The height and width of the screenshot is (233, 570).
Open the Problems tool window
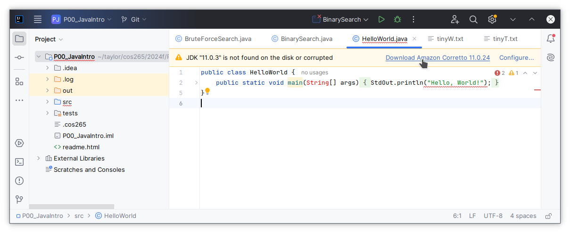coord(19,181)
